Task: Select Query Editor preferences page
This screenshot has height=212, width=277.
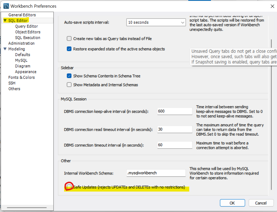Action: 26,26
